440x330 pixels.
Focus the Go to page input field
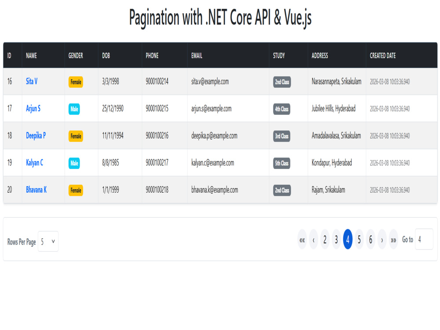click(424, 239)
